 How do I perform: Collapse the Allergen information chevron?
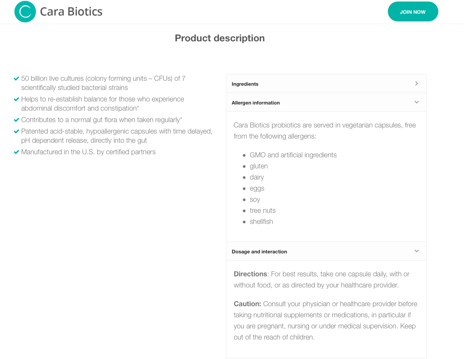coord(417,102)
